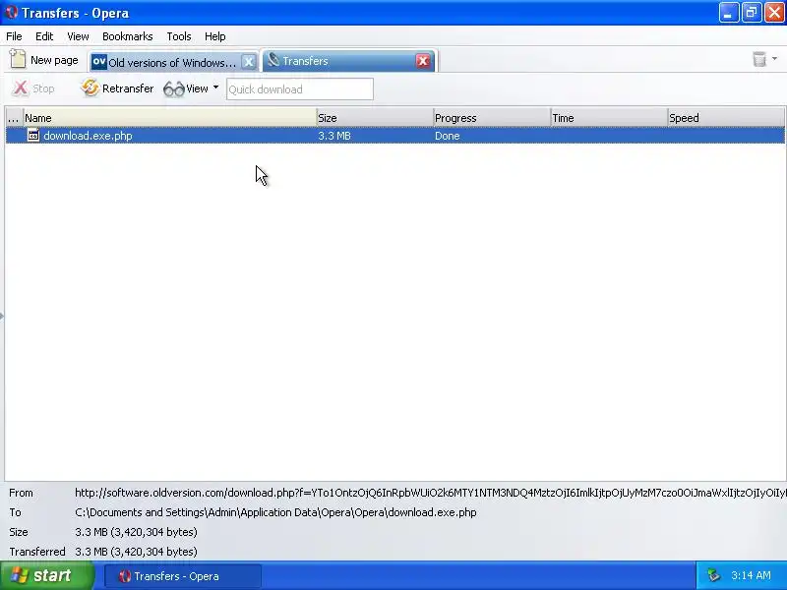Open the Tools menu

179,36
